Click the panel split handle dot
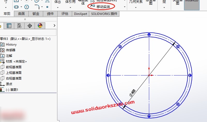This screenshot has height=122, width=207. click(25, 19)
